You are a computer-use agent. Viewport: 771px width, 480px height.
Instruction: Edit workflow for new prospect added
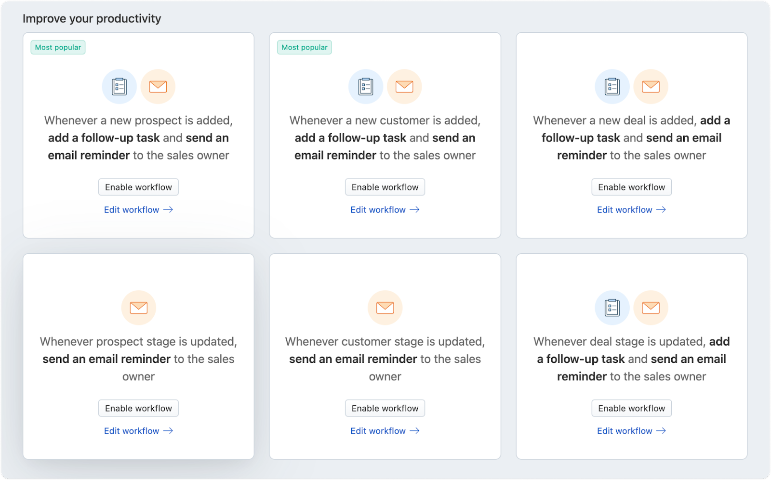pos(138,209)
